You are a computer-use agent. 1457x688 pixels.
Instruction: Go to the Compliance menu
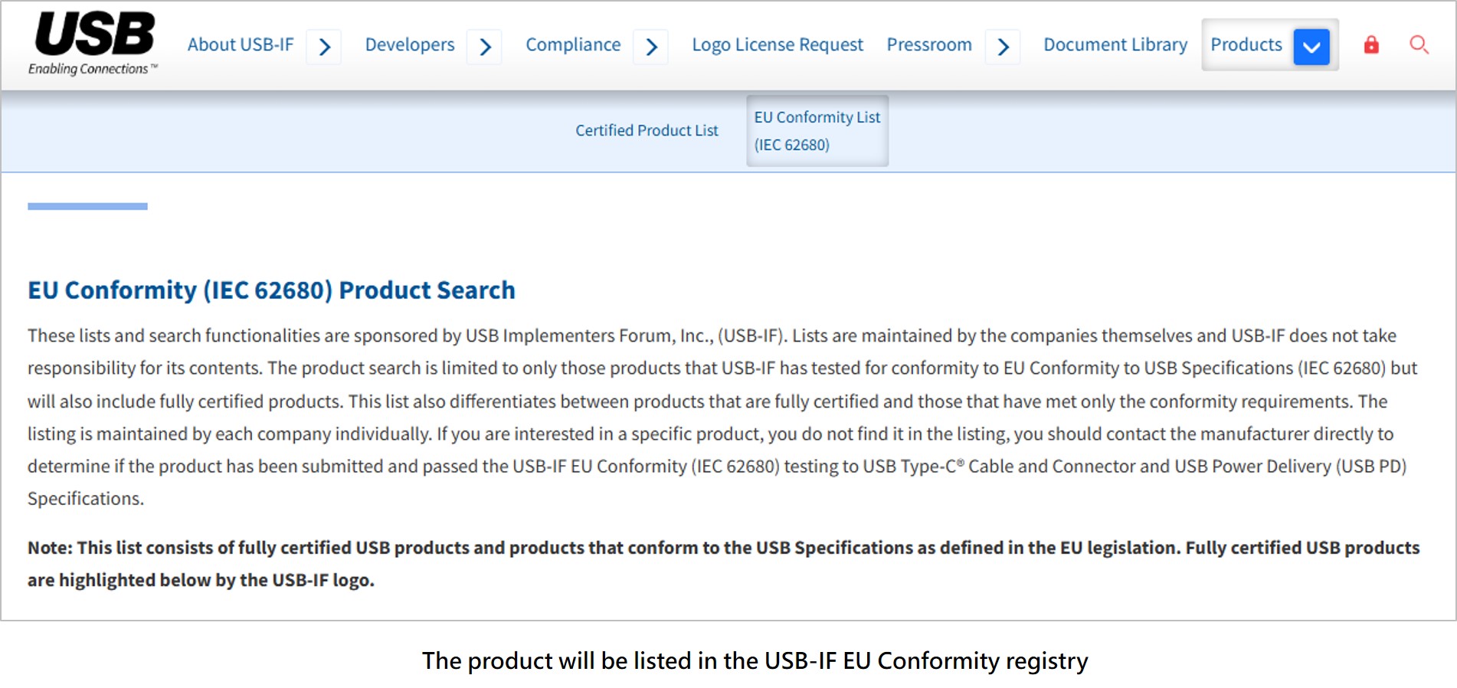(573, 45)
